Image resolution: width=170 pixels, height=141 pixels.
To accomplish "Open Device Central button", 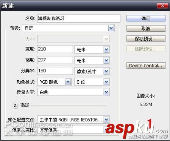I will click(146, 66).
